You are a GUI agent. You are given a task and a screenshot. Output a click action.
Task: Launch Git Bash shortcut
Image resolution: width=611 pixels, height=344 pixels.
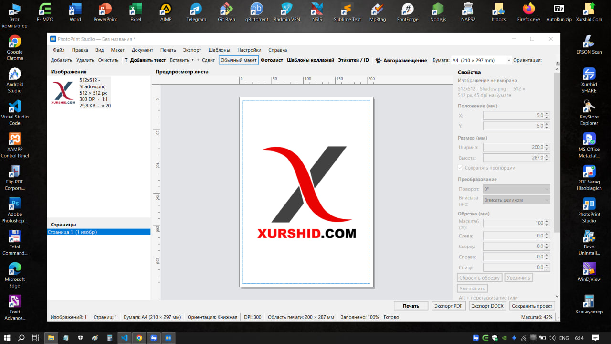pyautogui.click(x=226, y=12)
